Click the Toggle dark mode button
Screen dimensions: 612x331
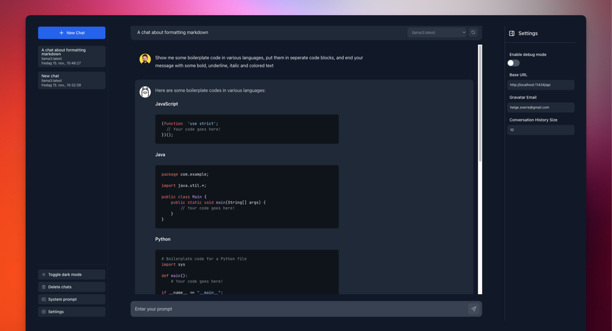pyautogui.click(x=72, y=274)
